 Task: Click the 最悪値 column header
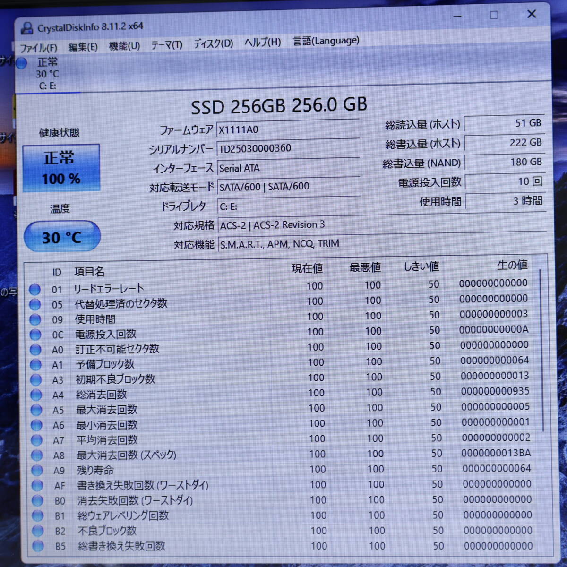[x=365, y=267]
